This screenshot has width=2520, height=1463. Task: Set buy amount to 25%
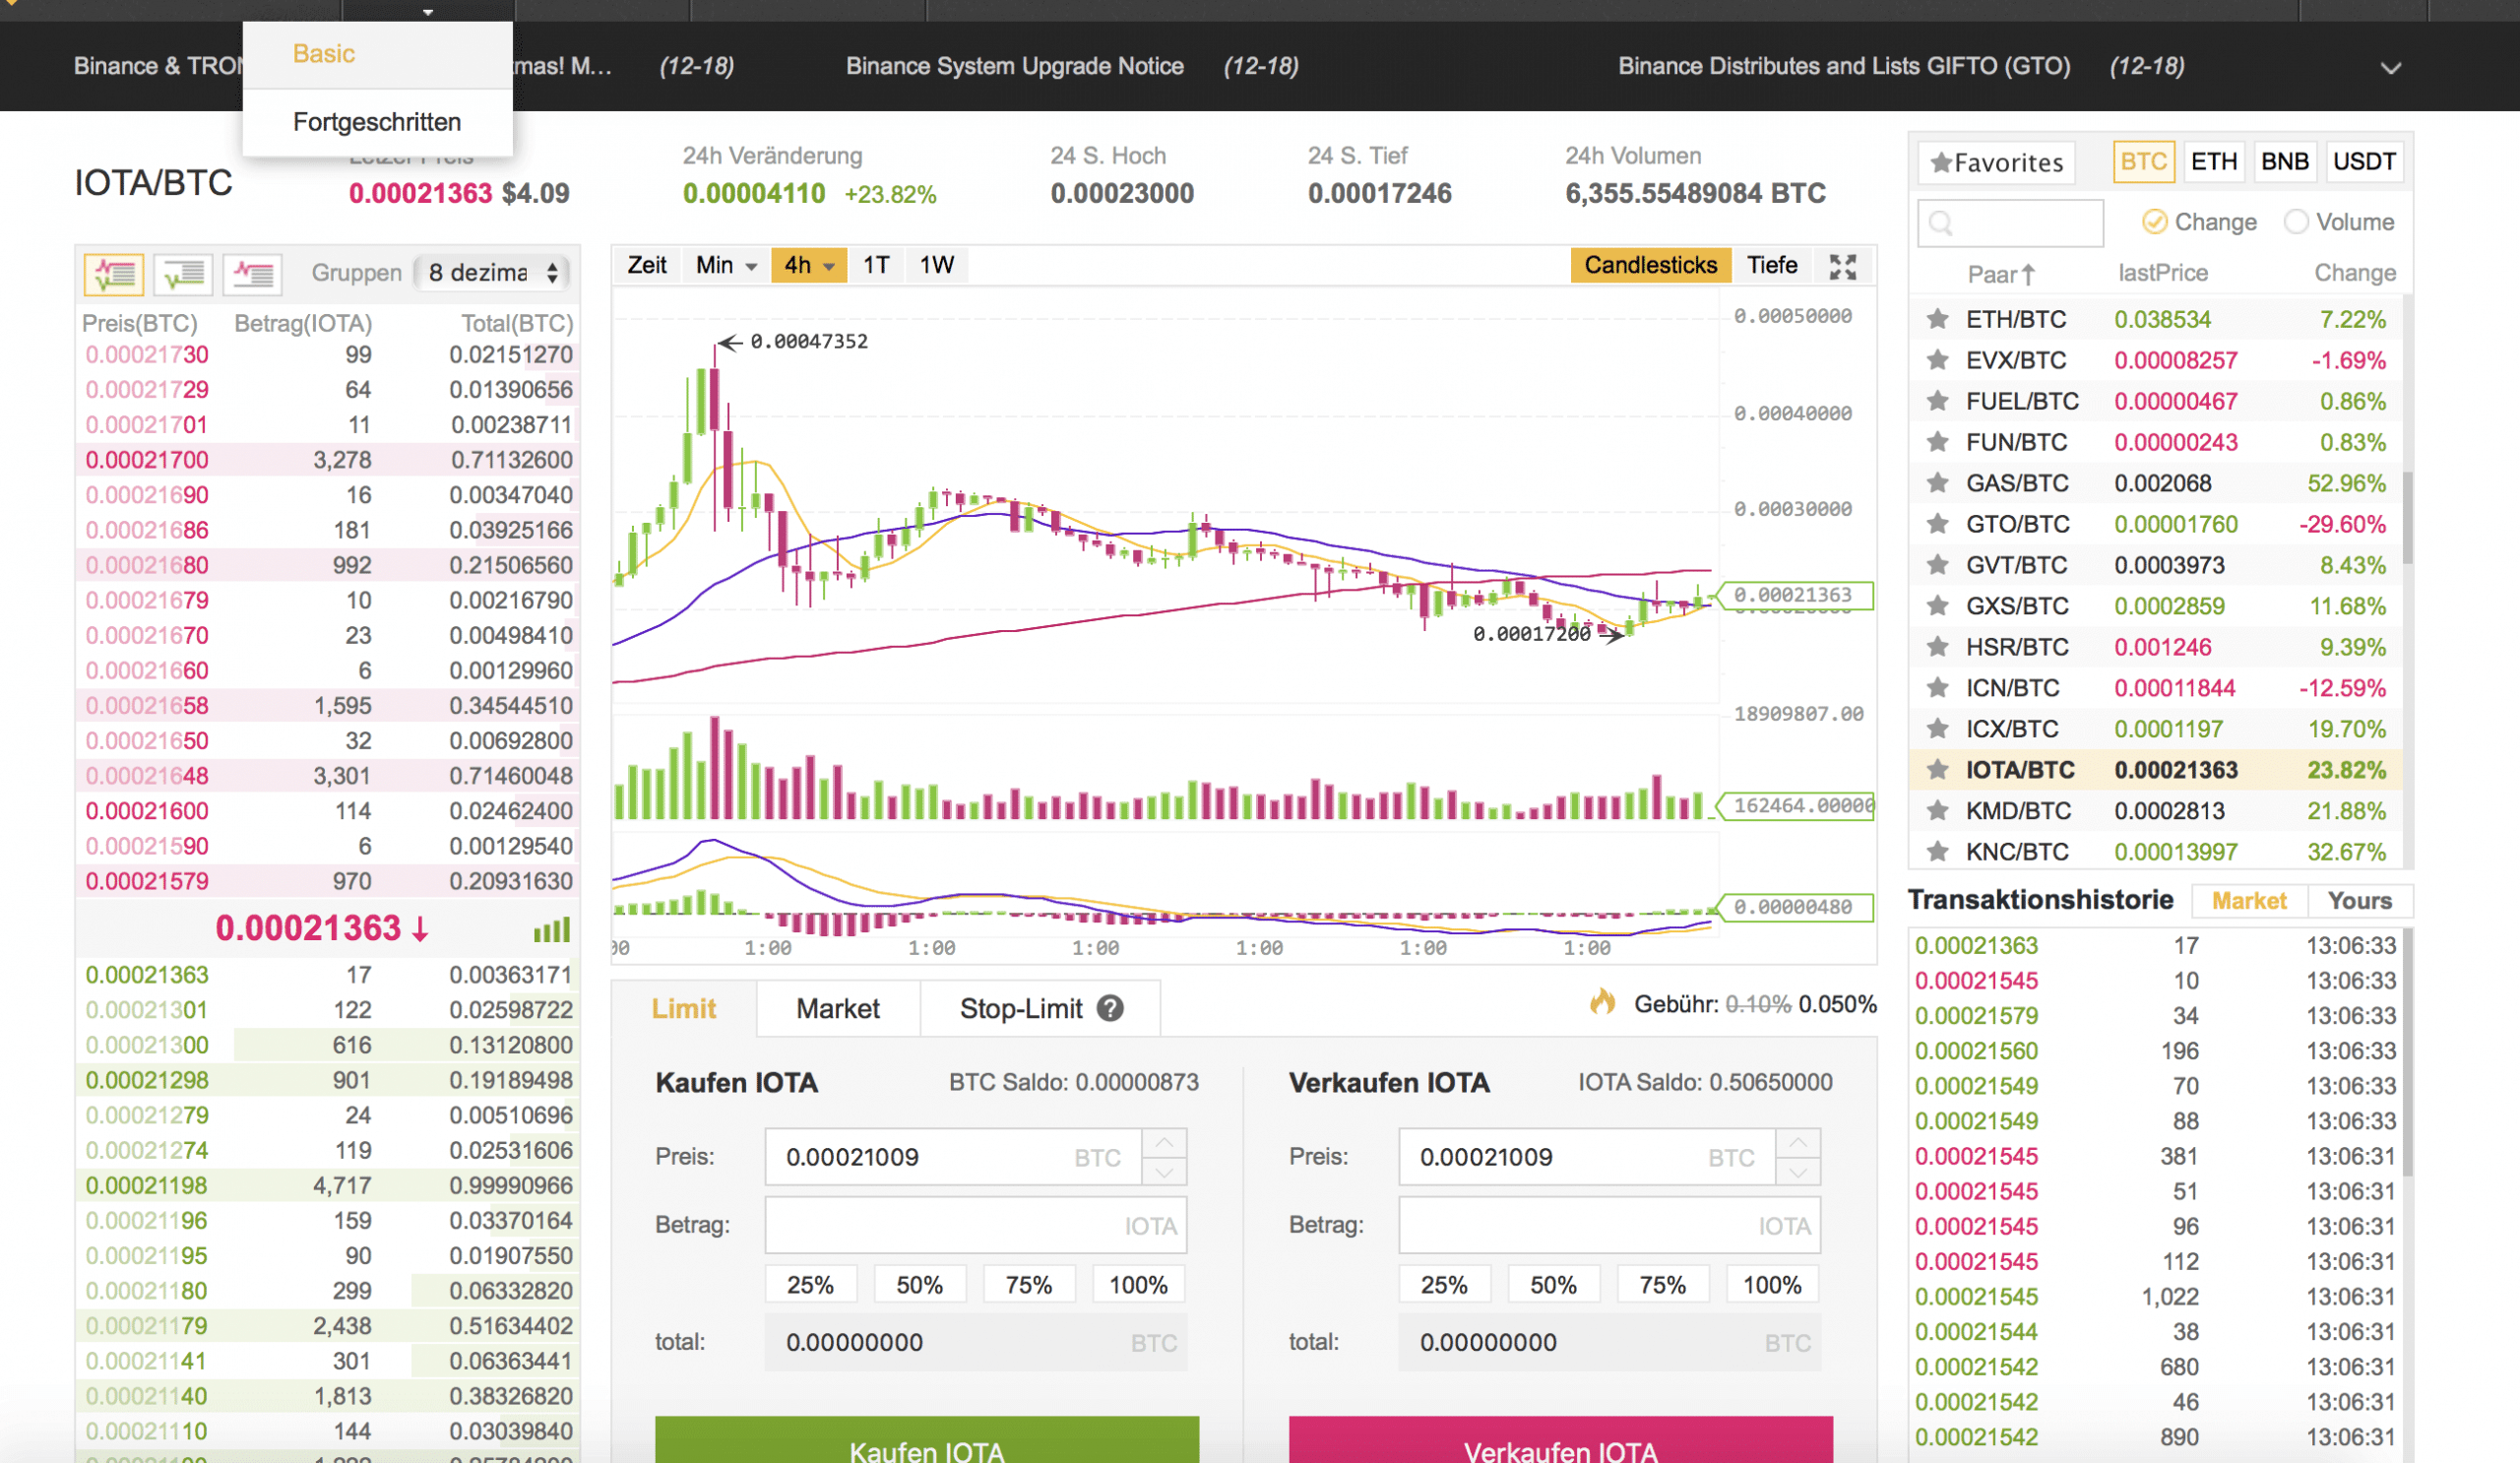810,1285
